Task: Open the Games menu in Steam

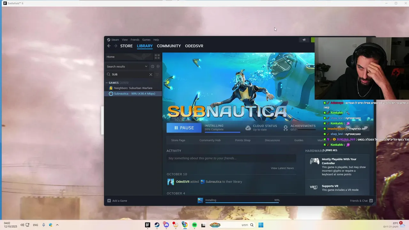Action: click(146, 40)
